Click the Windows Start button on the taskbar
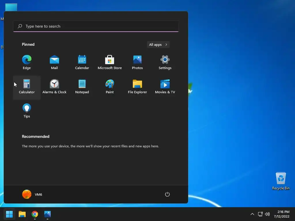The image size is (295, 221). coord(9,214)
